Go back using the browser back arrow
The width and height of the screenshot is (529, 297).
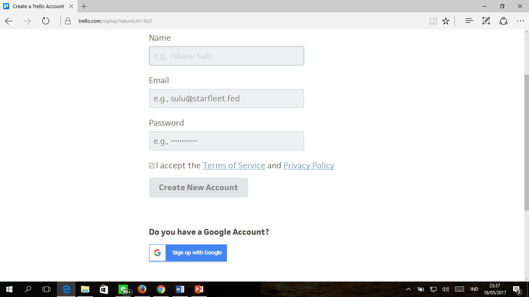(x=9, y=21)
